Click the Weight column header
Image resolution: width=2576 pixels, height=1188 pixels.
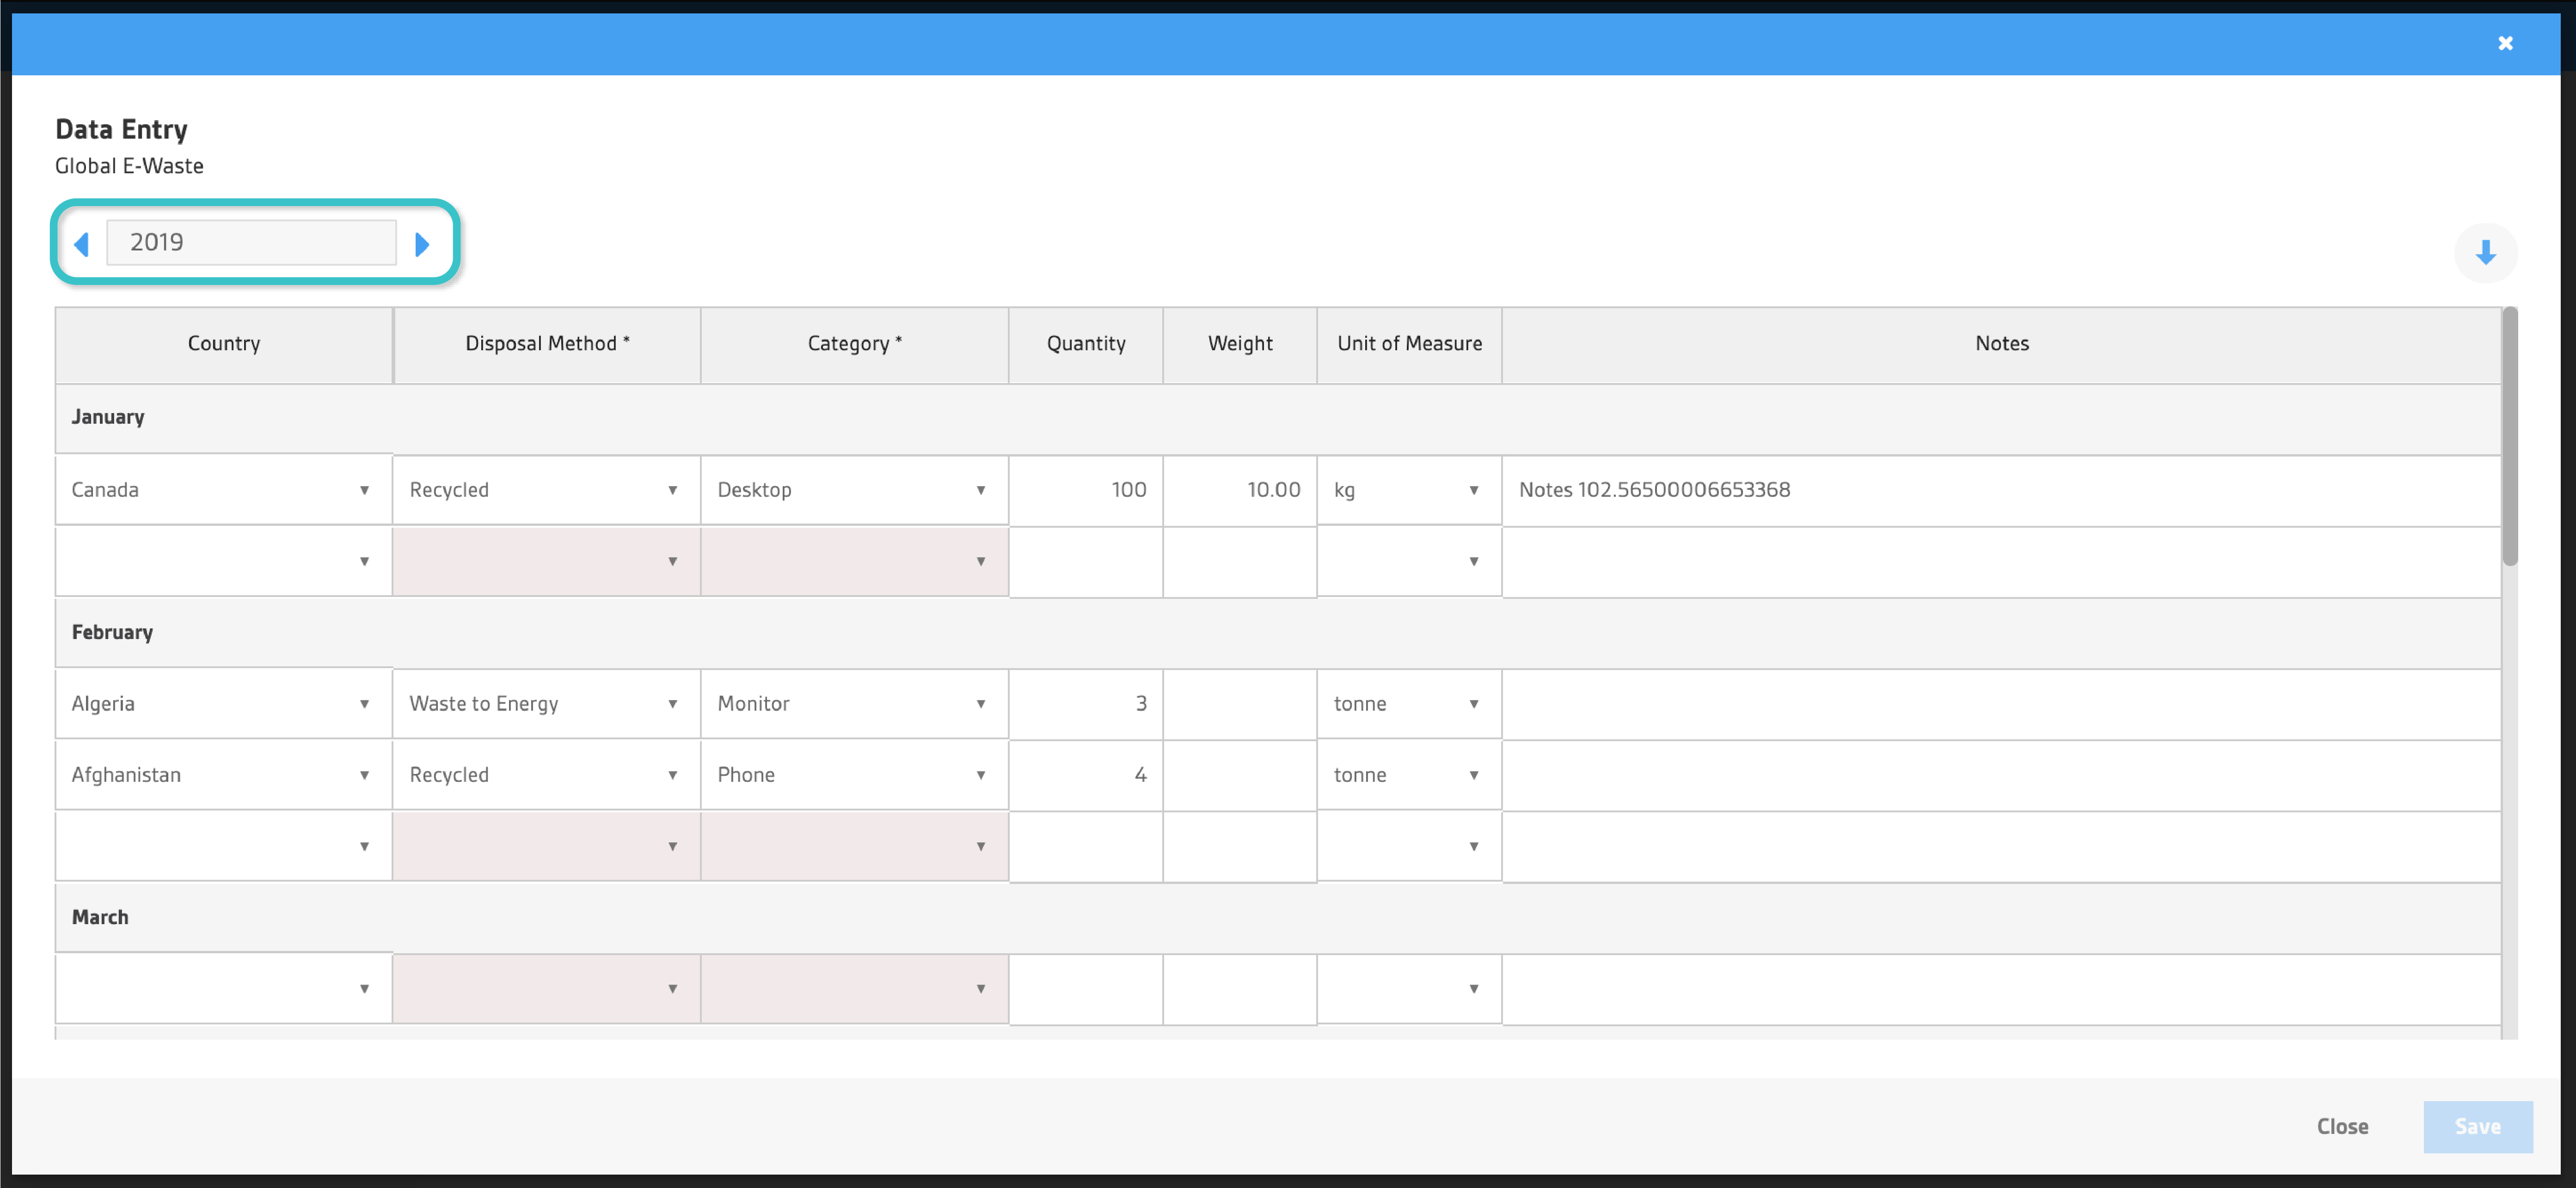coord(1240,344)
